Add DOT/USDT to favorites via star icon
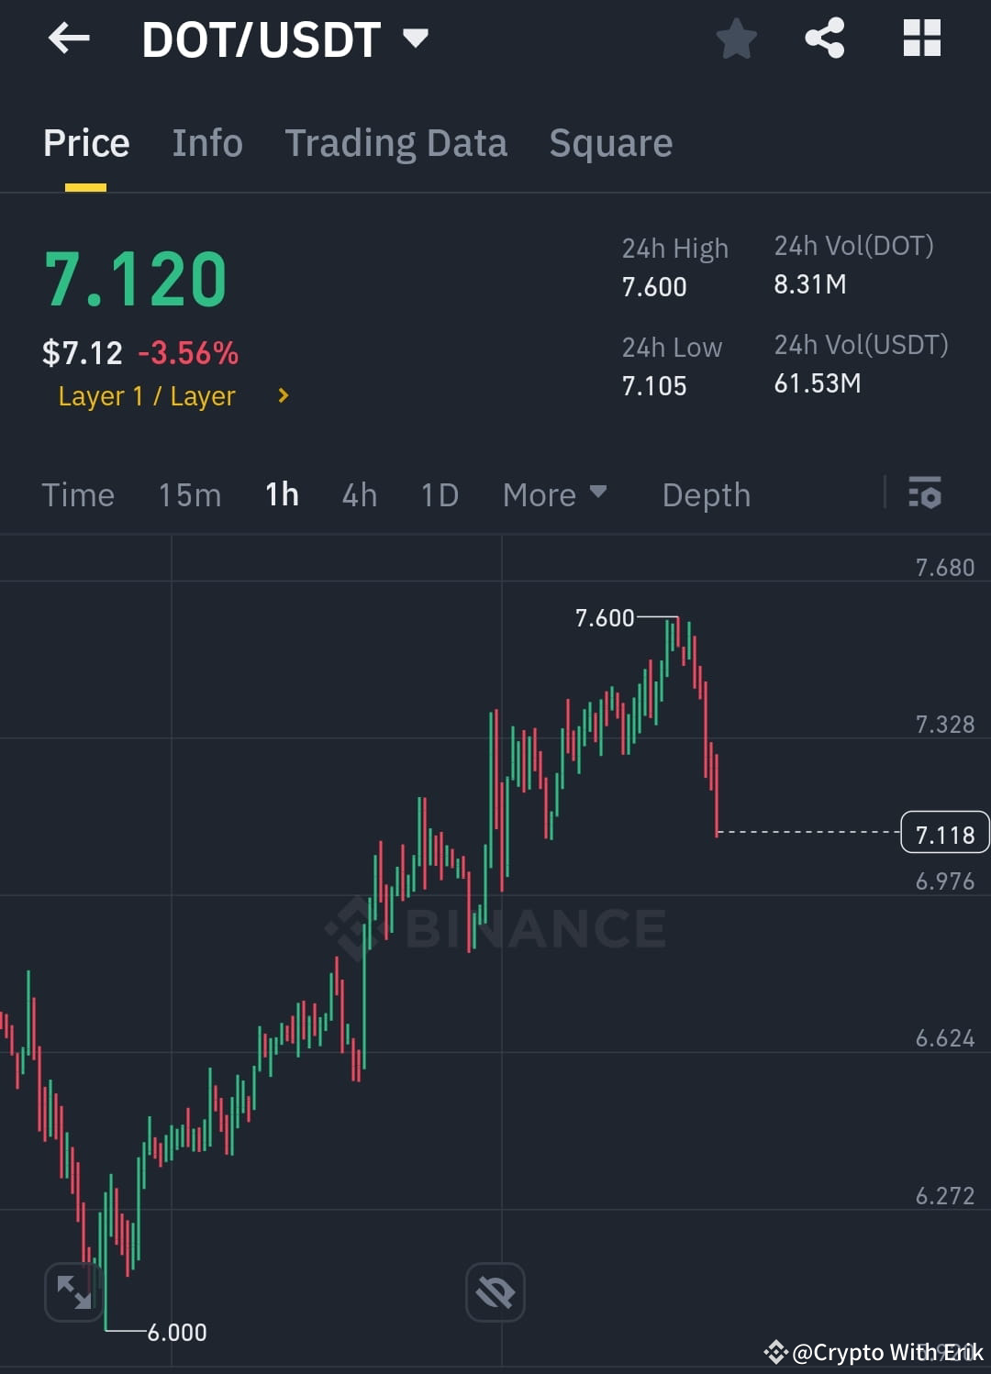 point(736,39)
